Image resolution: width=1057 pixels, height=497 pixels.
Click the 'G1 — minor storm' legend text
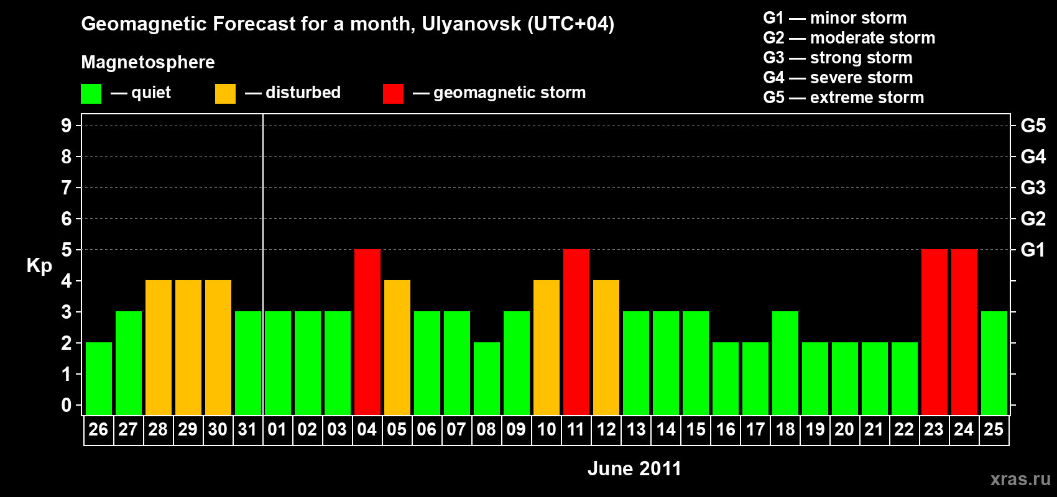pos(835,18)
